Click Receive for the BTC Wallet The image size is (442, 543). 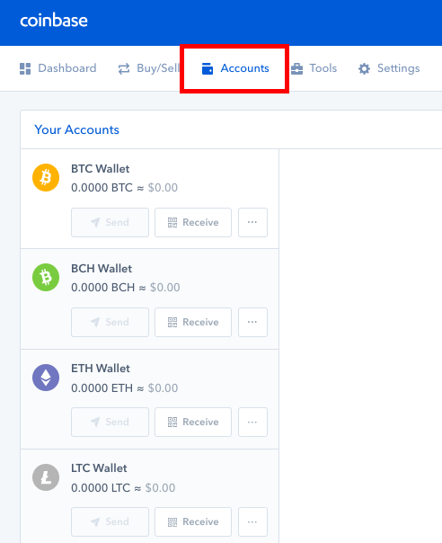coord(193,222)
